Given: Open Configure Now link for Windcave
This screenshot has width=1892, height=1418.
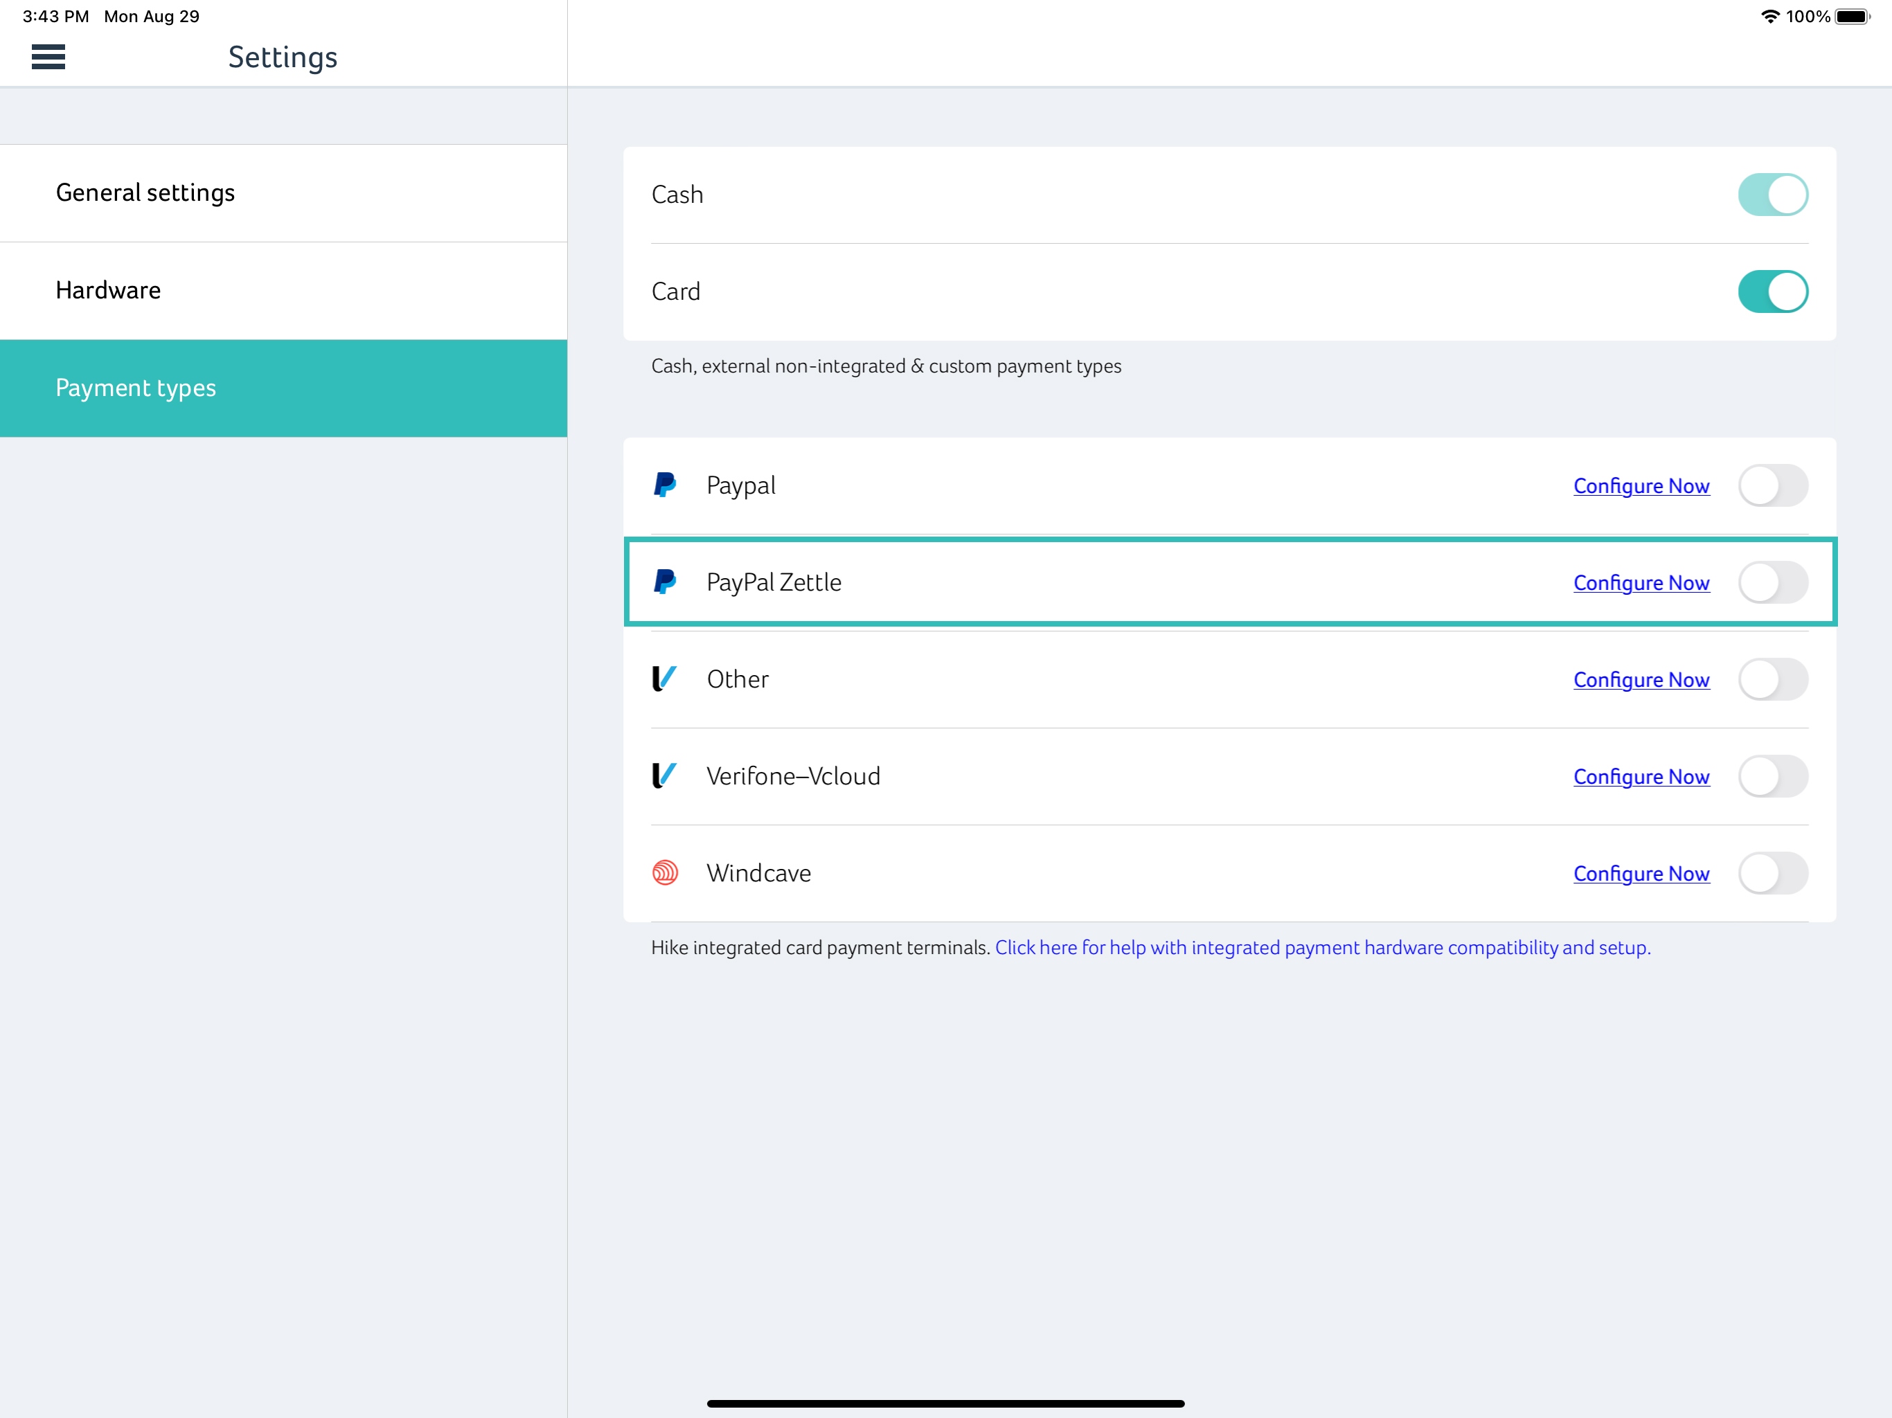Looking at the screenshot, I should (x=1641, y=873).
